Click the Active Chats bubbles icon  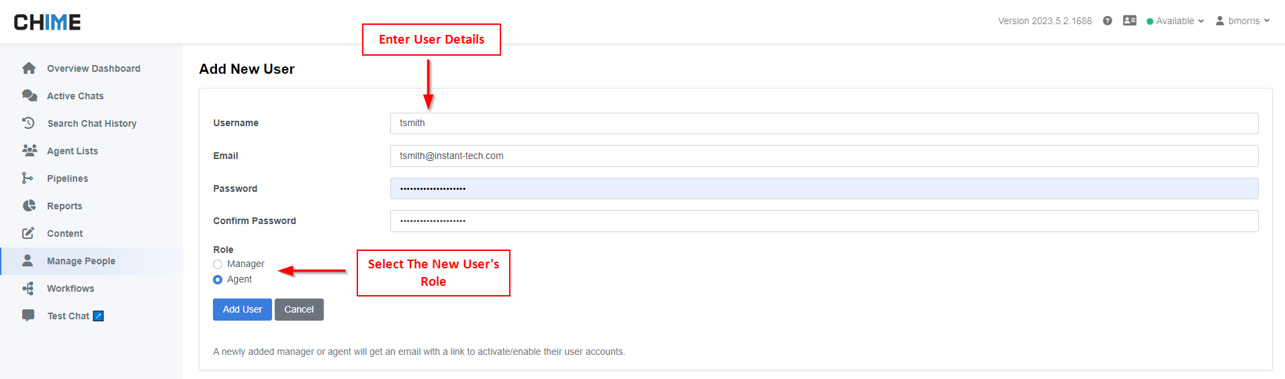pyautogui.click(x=29, y=96)
